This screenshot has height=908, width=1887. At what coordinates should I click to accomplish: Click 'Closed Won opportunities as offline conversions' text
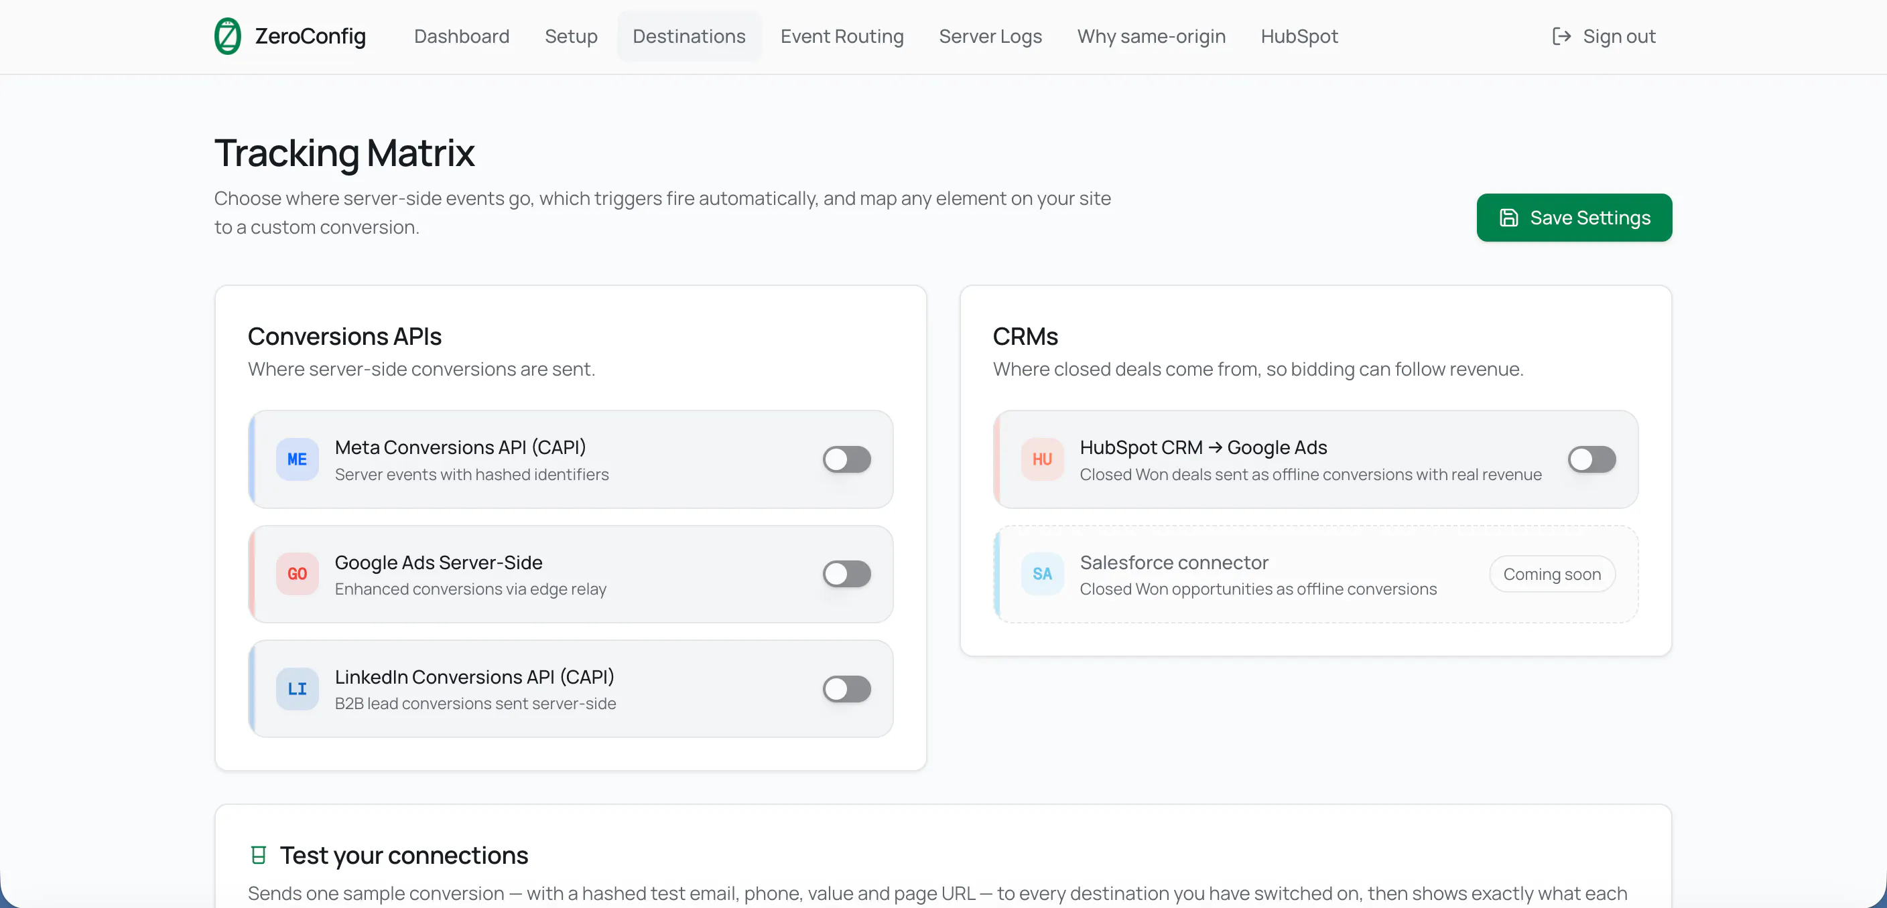pos(1258,589)
